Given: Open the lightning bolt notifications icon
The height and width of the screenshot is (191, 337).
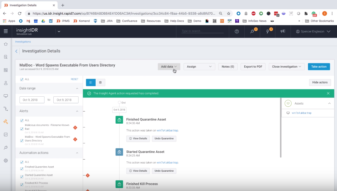Looking at the screenshot, I should (268, 31).
